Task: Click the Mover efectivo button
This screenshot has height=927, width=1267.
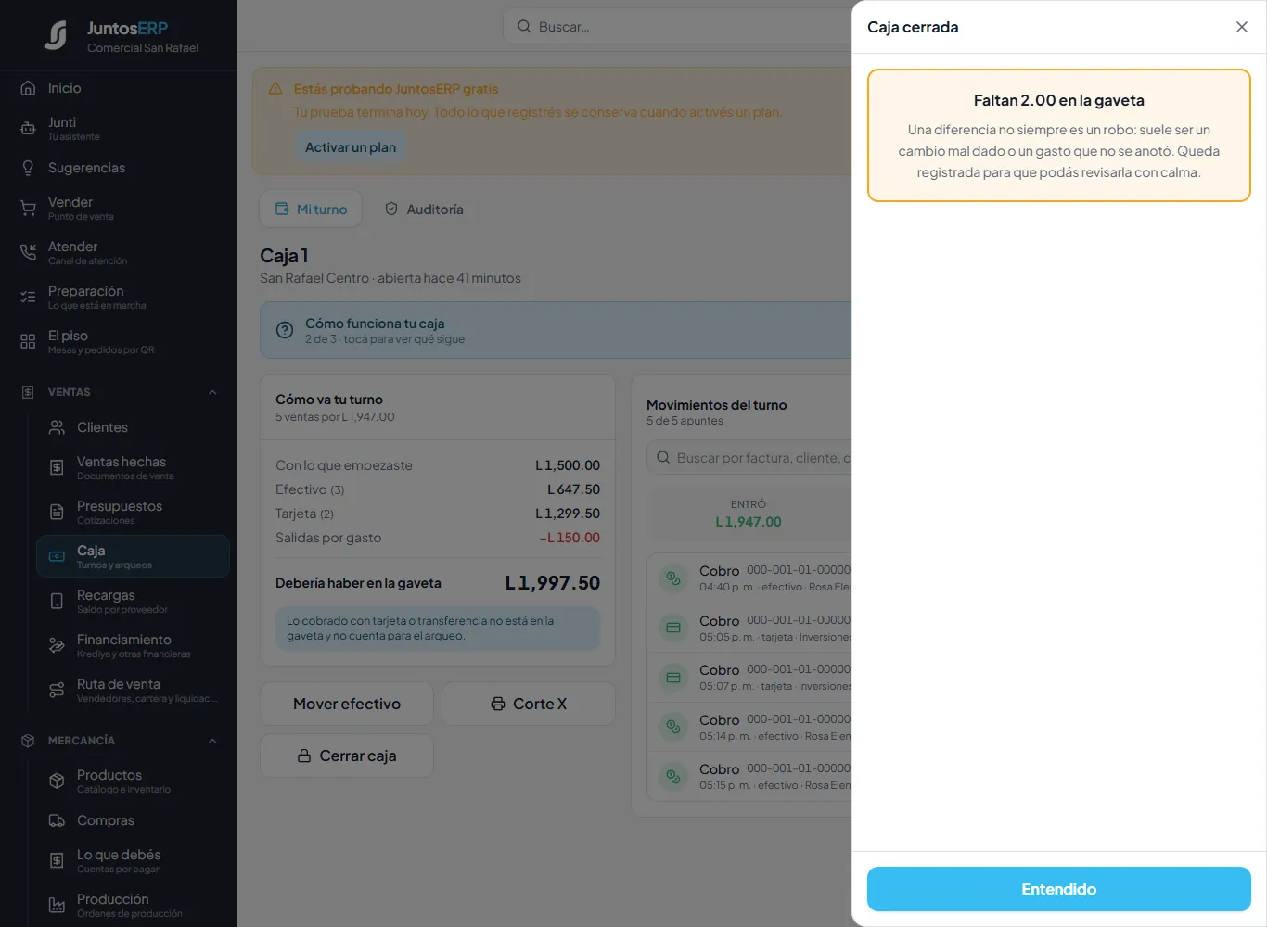Action: [347, 704]
